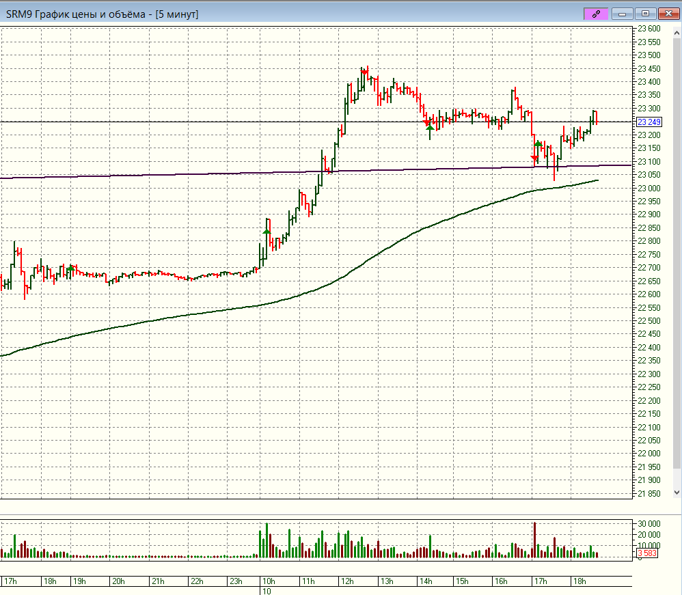Viewport: 682px width, 595px height.
Task: Maximize the SRM9 chart window
Action: (644, 13)
